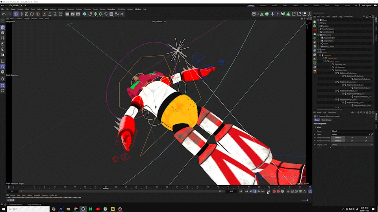Open the Display Color dropdown
Screen dimensions: 378x212
click(x=352, y=145)
